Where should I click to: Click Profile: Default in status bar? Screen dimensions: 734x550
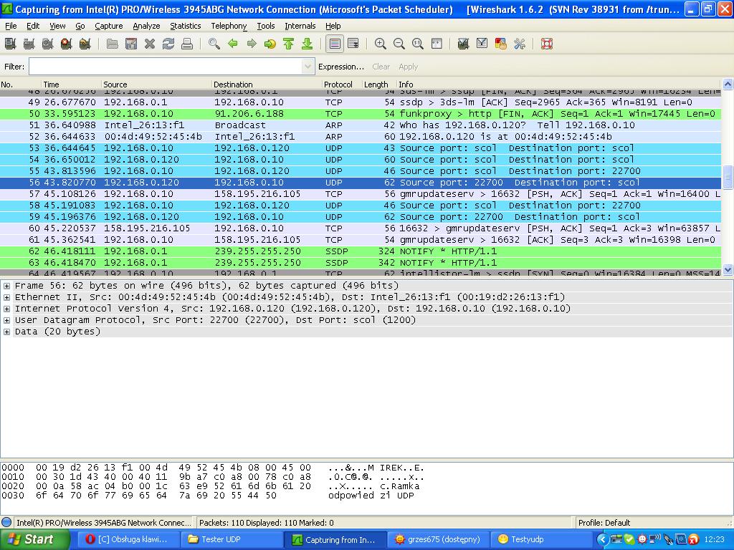coord(604,523)
